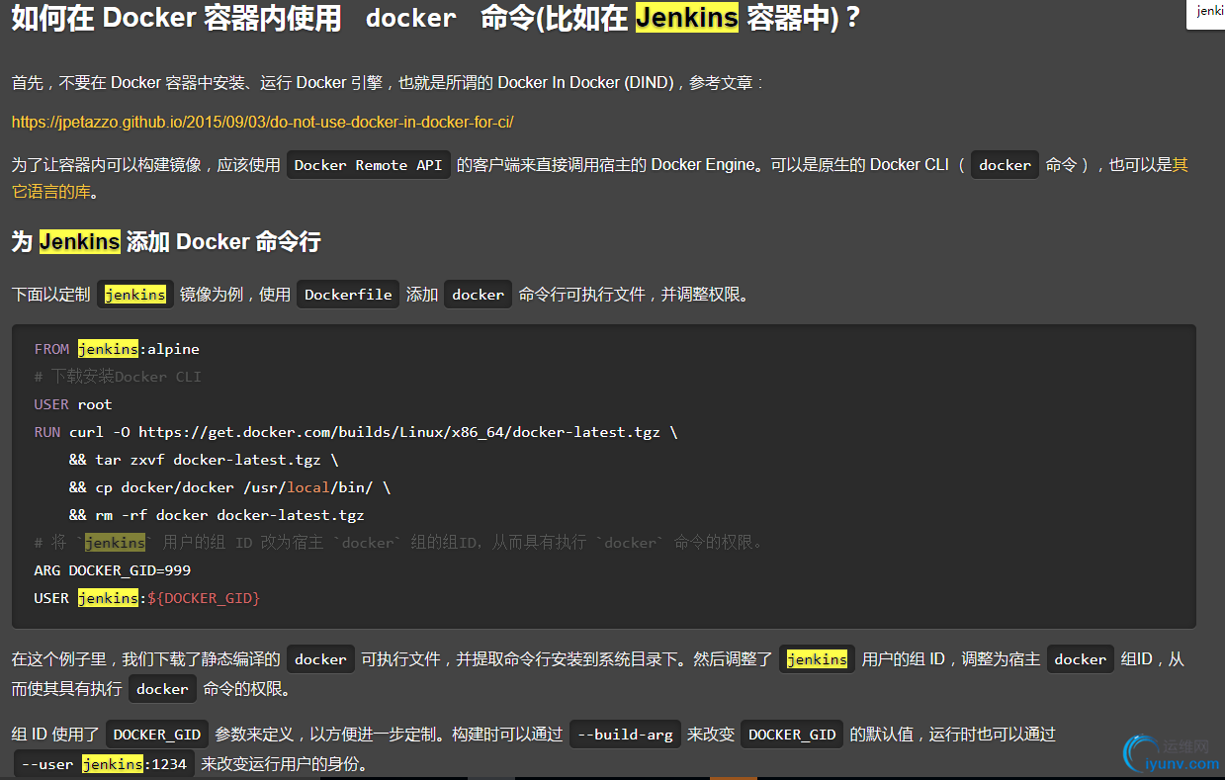This screenshot has height=780, width=1225.
Task: Click the --build-arg inline code
Action: click(x=626, y=735)
